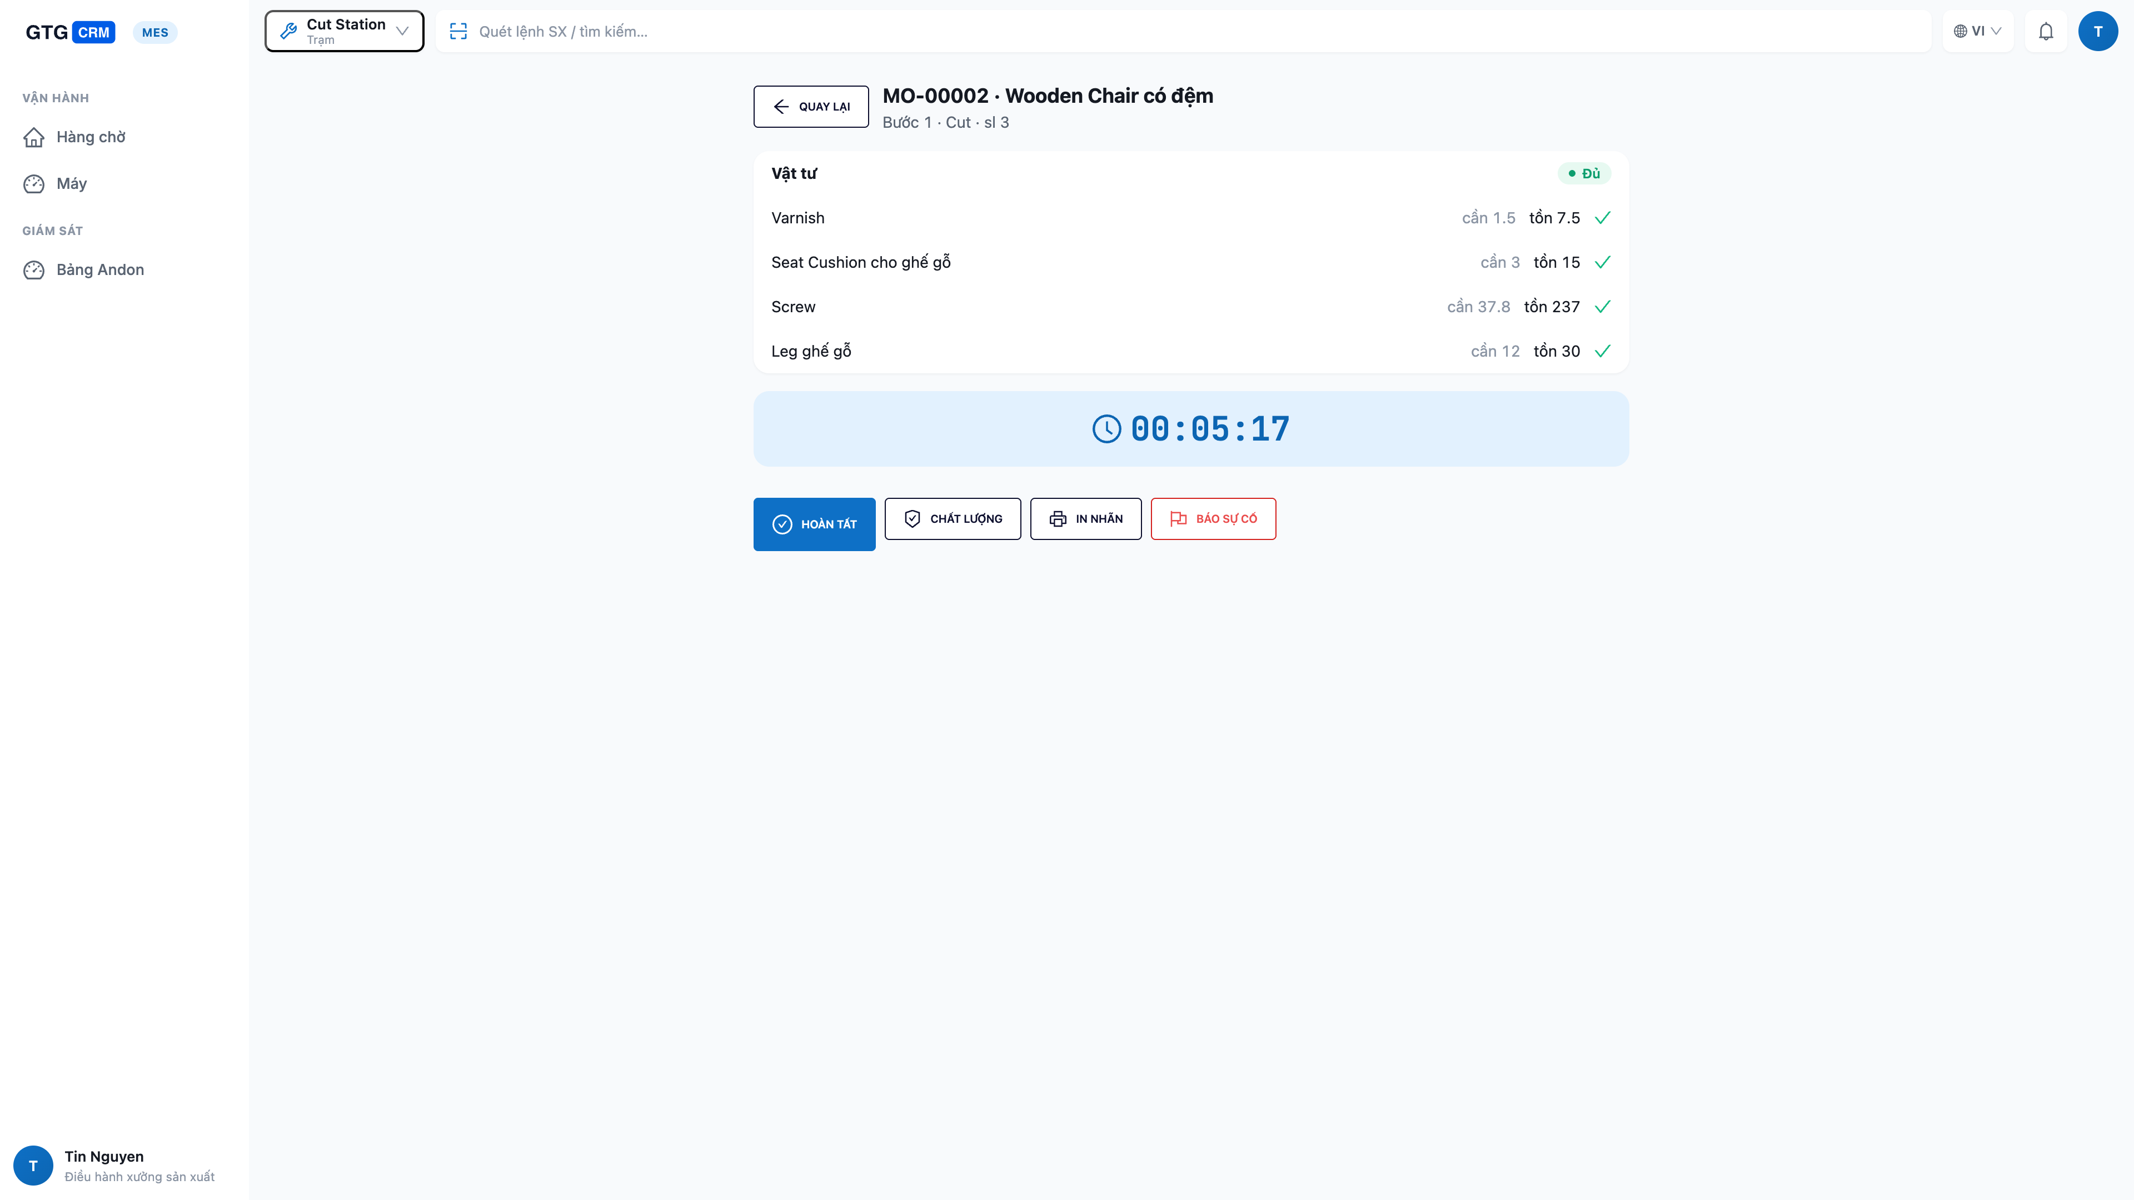This screenshot has width=2134, height=1200.
Task: Click the circled check icon in HOÀN TẤT
Action: coord(782,524)
